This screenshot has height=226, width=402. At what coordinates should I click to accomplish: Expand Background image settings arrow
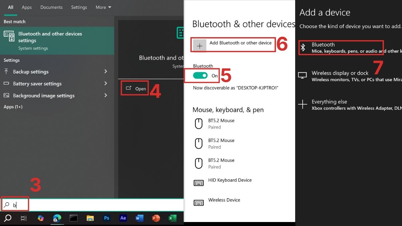[x=106, y=96]
